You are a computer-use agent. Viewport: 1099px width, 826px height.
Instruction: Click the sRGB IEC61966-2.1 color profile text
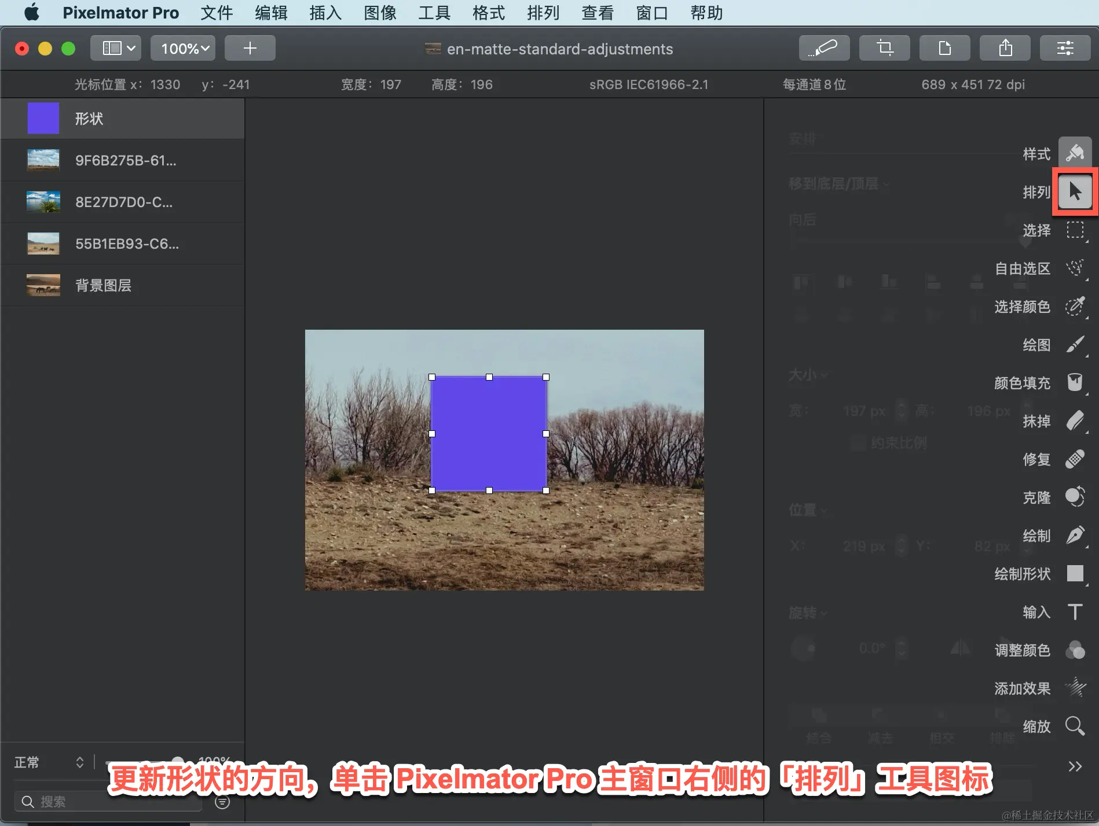pos(649,84)
